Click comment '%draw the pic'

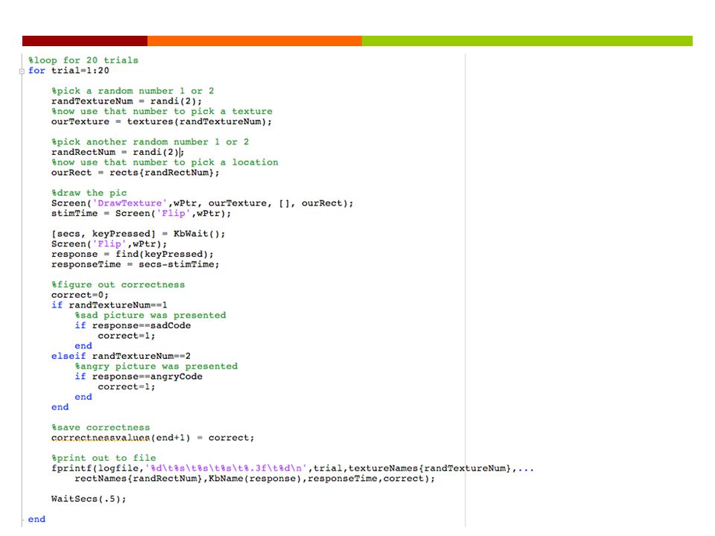point(89,193)
